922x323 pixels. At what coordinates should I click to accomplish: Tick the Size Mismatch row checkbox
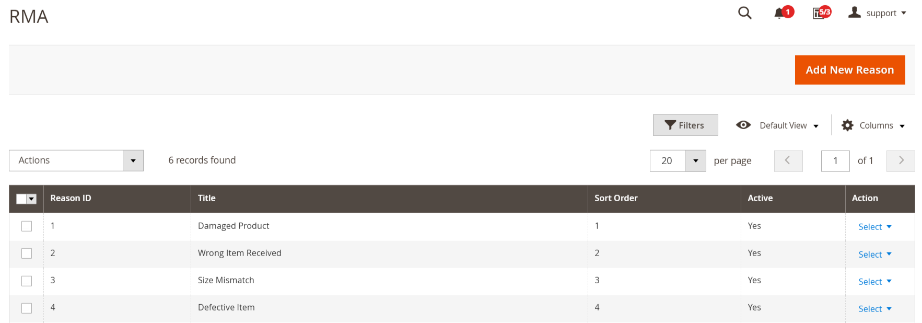27,281
